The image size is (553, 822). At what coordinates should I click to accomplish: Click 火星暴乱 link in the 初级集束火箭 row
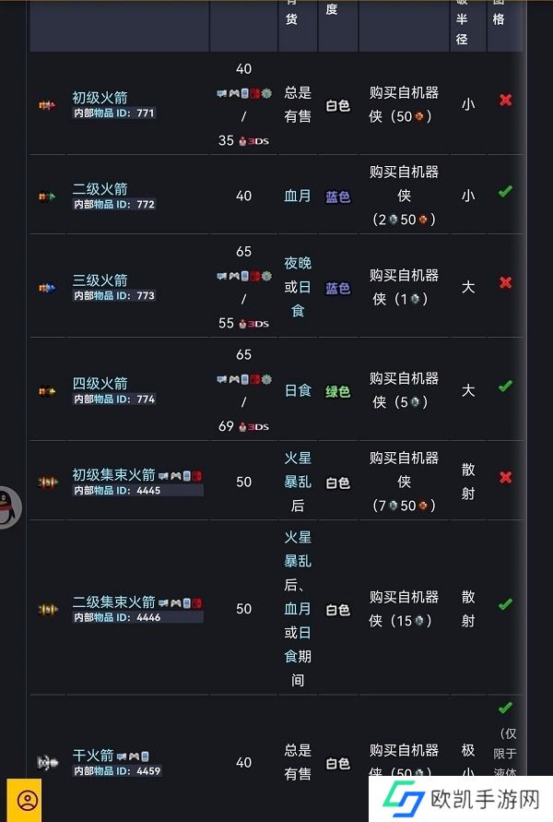coord(298,470)
